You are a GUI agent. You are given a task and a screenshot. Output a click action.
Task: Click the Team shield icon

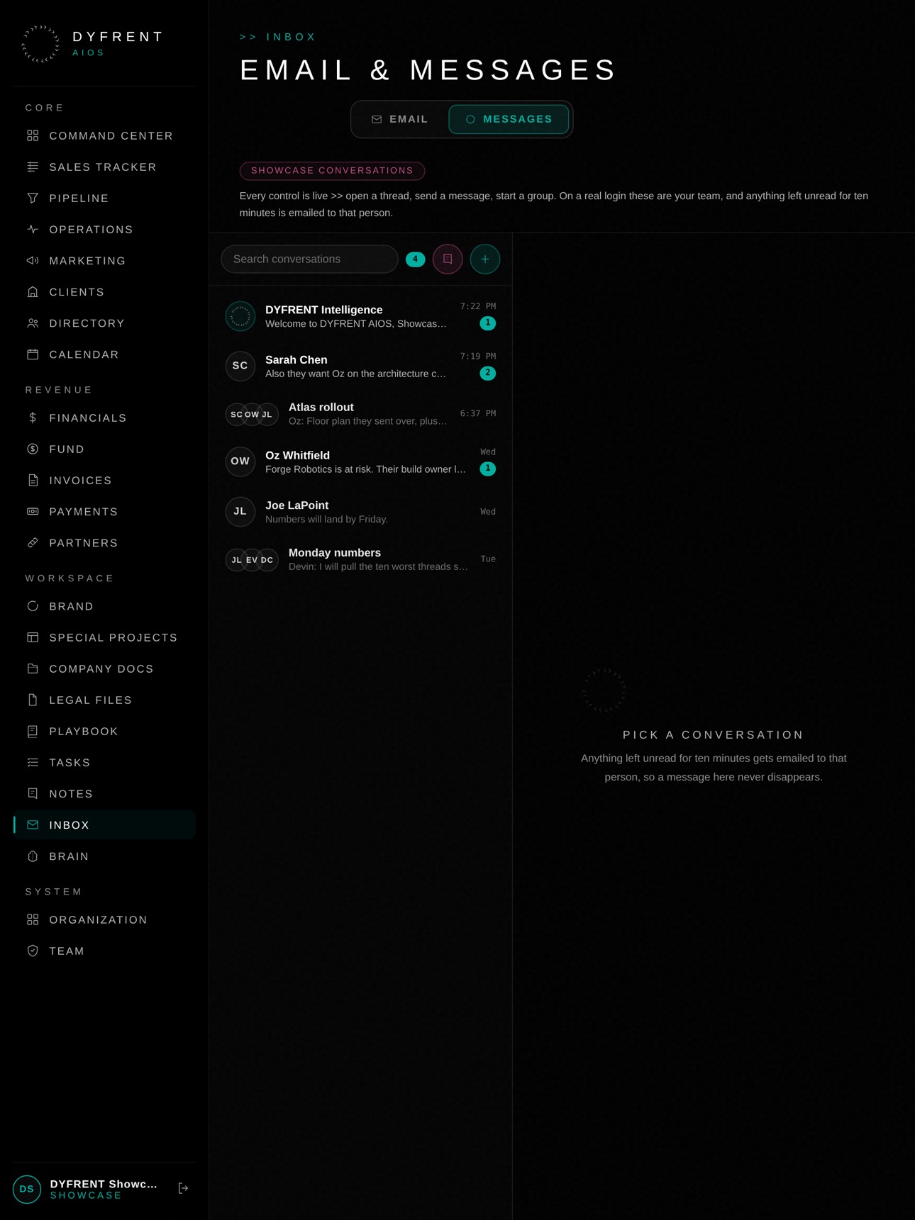pyautogui.click(x=33, y=951)
